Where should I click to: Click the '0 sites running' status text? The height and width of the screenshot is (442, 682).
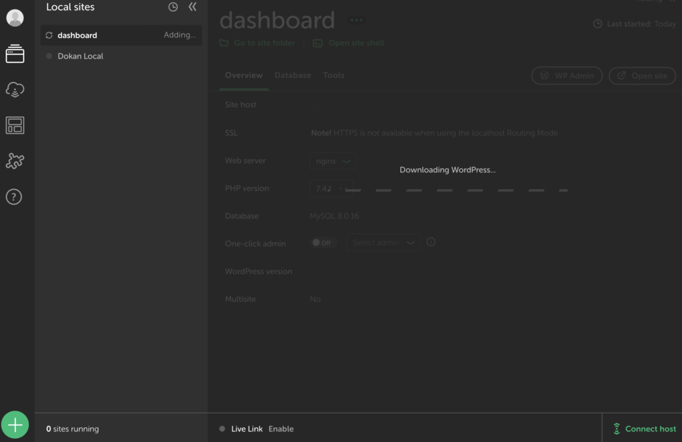pos(73,429)
